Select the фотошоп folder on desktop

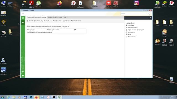tap(171, 23)
